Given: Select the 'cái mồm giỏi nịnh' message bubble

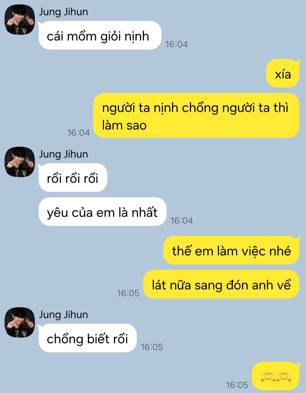Looking at the screenshot, I should 100,35.
